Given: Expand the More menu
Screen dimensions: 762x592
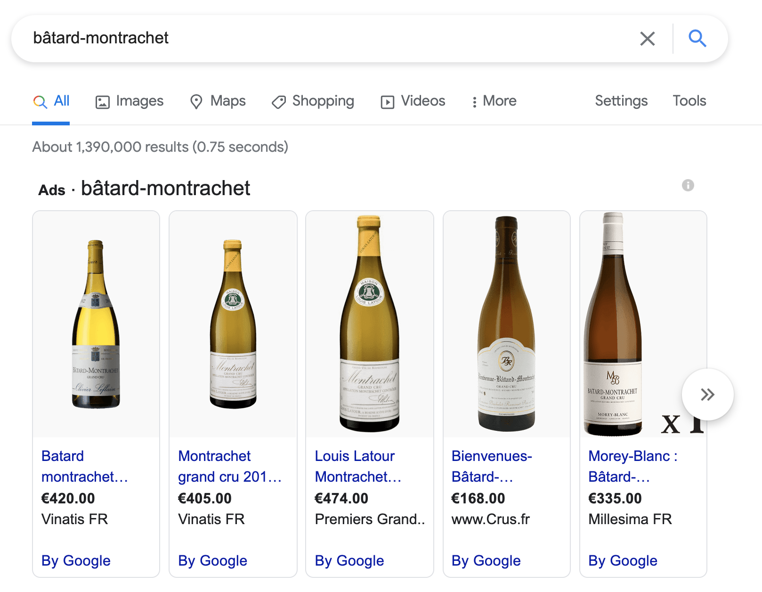Looking at the screenshot, I should [x=494, y=101].
